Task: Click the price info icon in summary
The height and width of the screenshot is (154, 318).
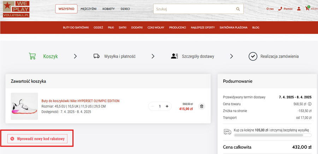Action: [x=310, y=104]
